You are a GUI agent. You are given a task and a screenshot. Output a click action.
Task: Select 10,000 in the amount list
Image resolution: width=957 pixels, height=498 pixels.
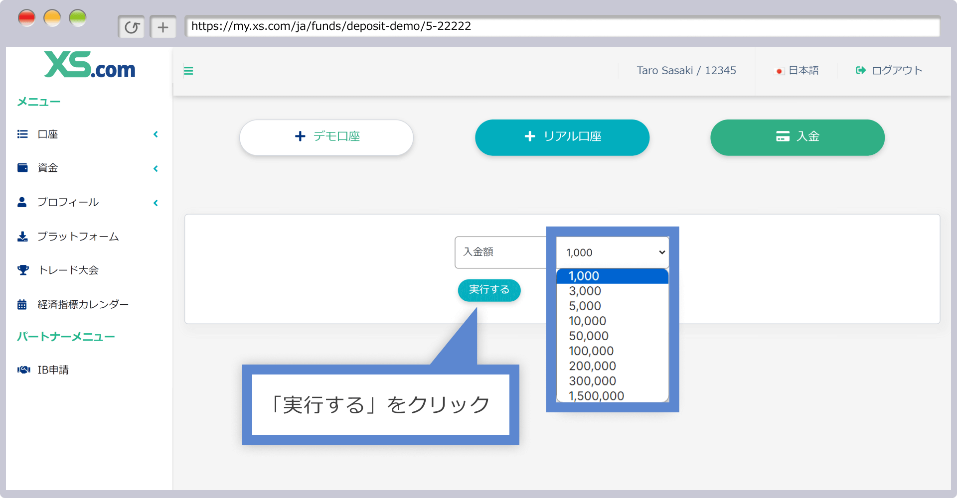click(613, 321)
